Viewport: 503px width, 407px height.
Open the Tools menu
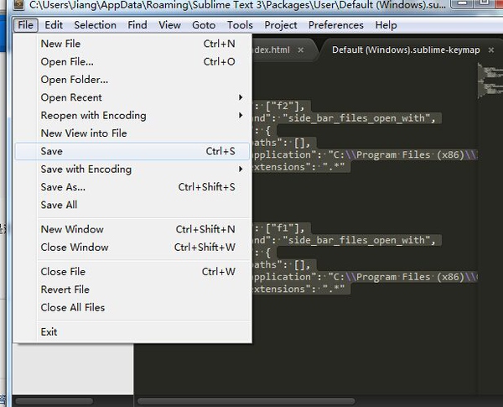[240, 25]
